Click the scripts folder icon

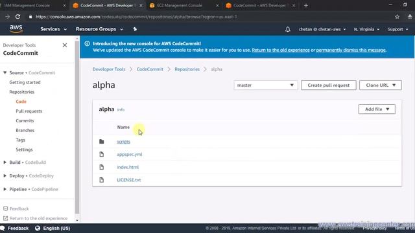(x=102, y=142)
